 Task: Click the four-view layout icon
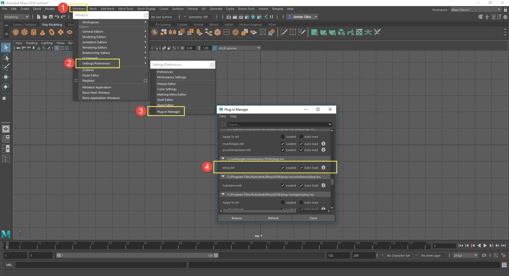6,139
